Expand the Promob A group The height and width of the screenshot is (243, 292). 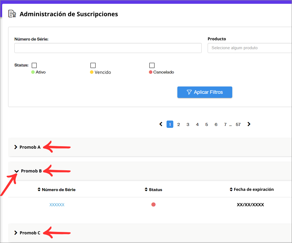(16, 147)
